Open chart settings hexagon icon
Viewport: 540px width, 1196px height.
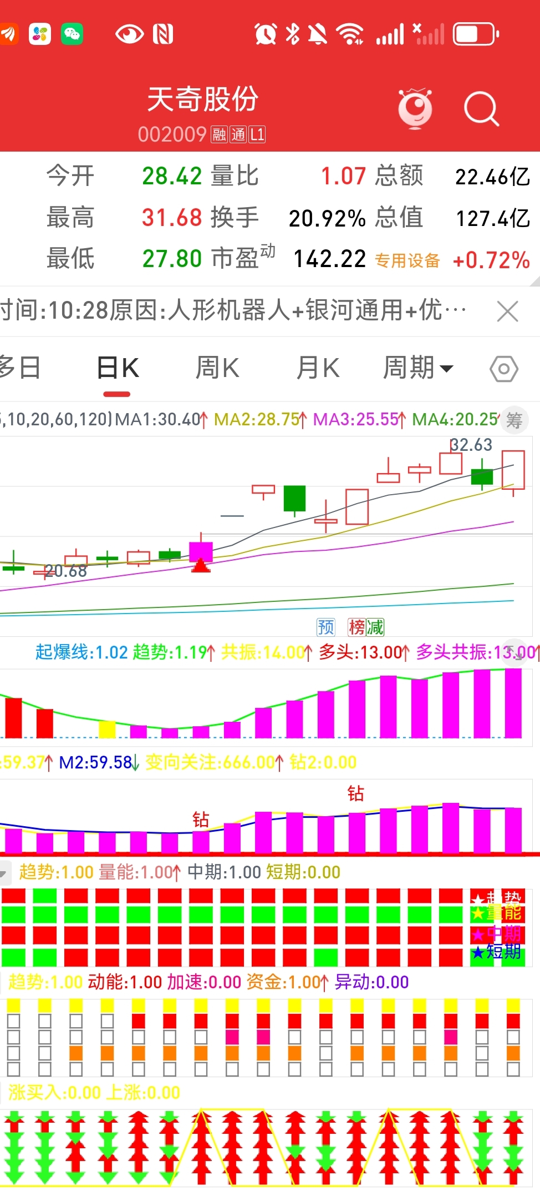pos(504,369)
